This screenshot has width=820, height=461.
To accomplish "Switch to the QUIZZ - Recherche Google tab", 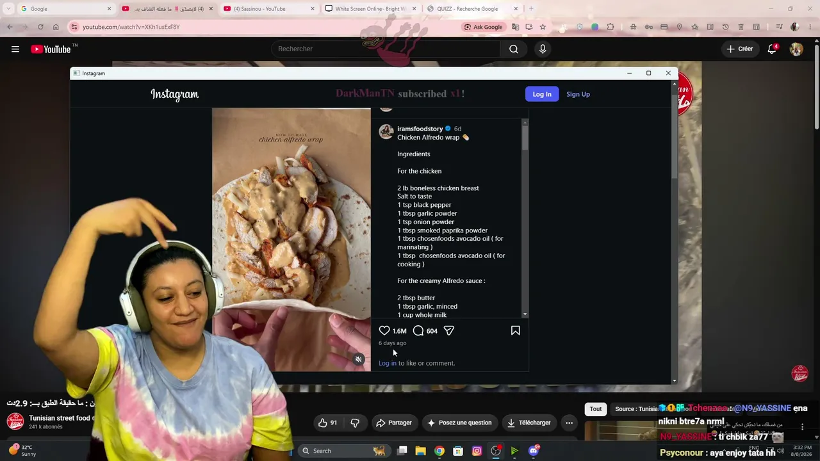I will click(x=472, y=9).
